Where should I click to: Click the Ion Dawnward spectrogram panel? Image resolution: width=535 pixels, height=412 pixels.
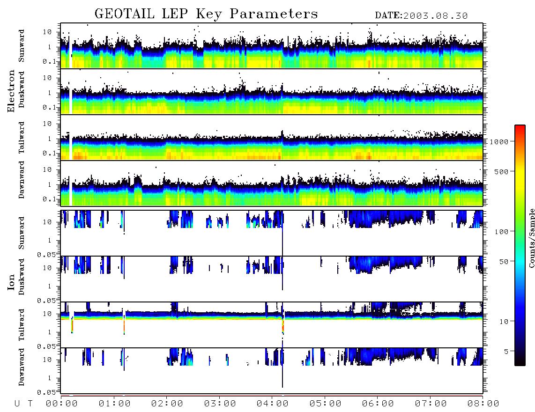[272, 371]
